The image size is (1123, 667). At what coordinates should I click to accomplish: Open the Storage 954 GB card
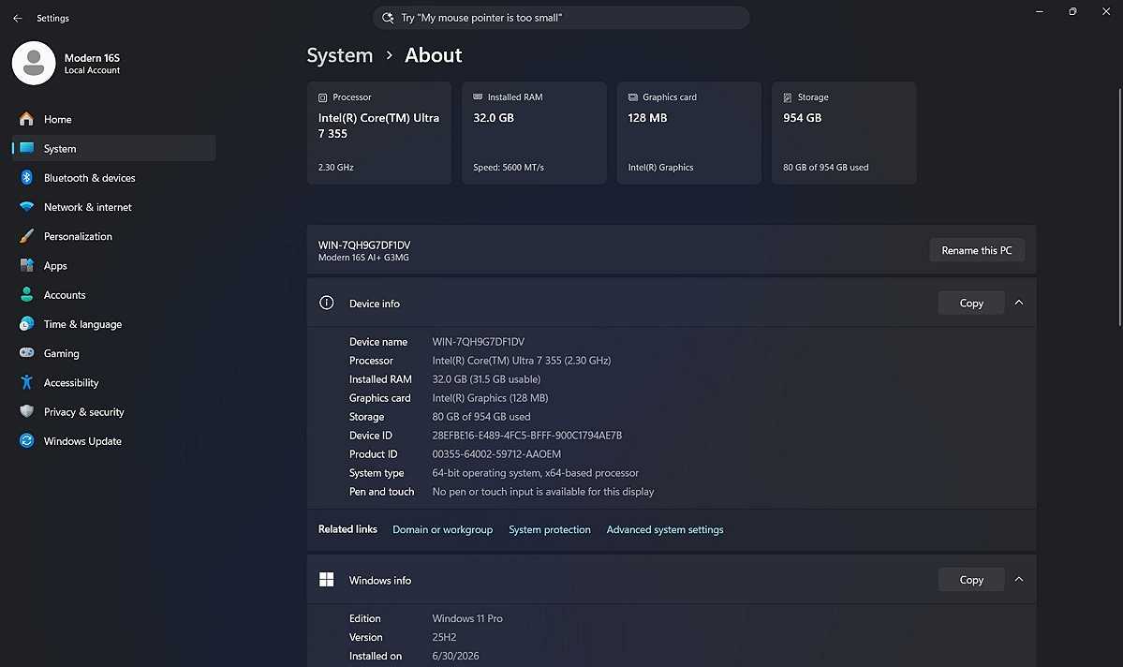844,132
